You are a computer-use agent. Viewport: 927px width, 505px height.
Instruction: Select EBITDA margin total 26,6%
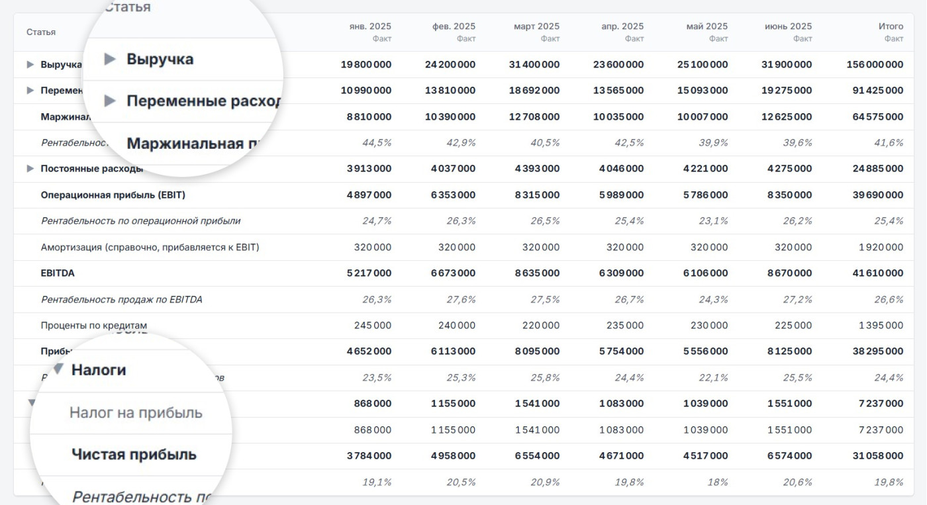click(x=889, y=300)
